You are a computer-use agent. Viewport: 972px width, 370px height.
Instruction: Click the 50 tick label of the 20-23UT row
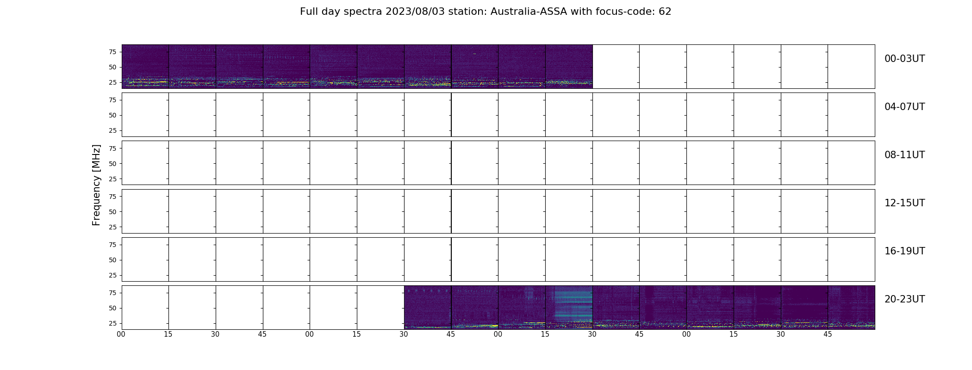pos(112,308)
